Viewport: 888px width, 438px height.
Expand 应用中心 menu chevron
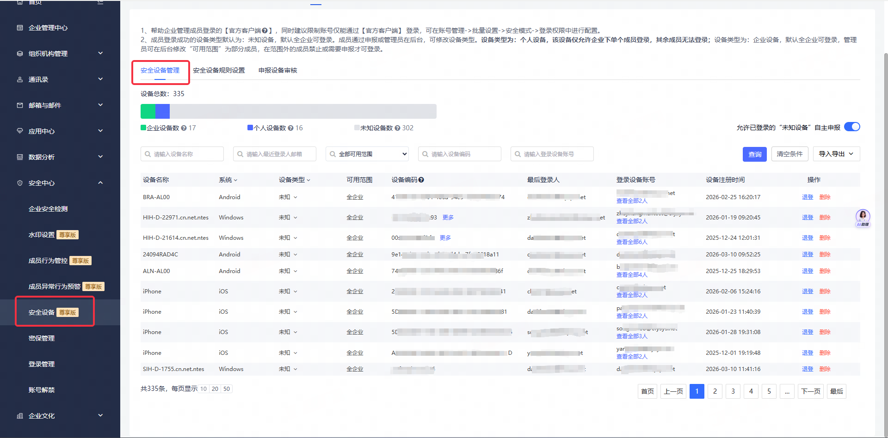tap(100, 131)
